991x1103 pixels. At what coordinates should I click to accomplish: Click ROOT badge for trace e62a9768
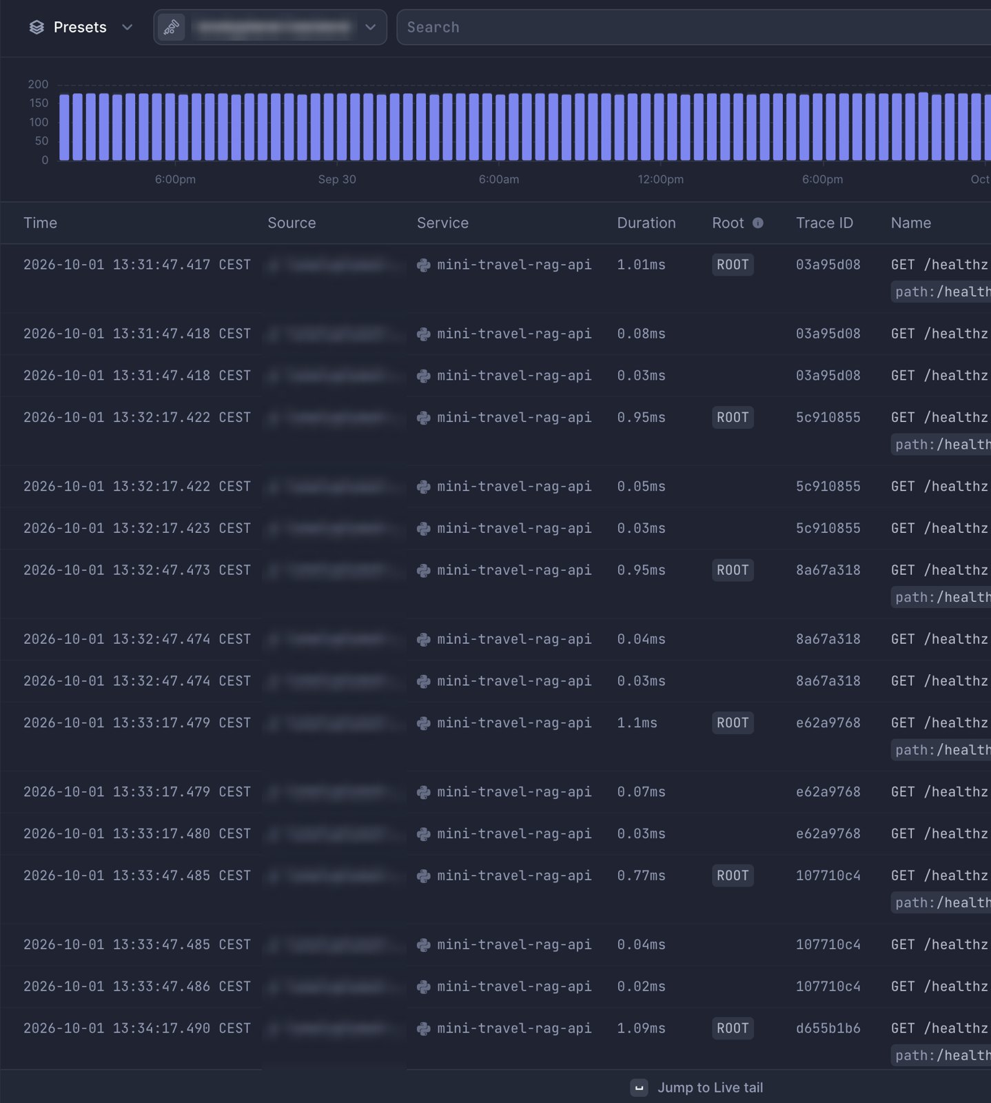(733, 722)
